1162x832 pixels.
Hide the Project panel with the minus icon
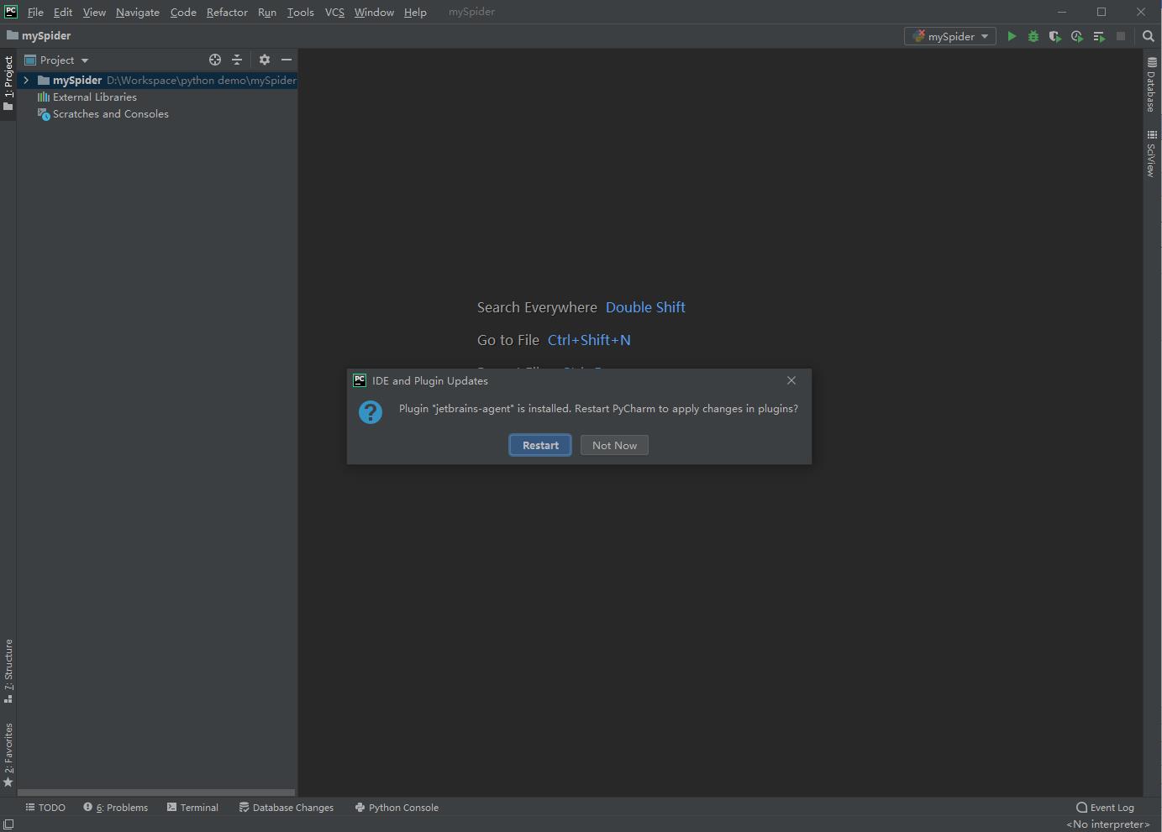pyautogui.click(x=287, y=60)
